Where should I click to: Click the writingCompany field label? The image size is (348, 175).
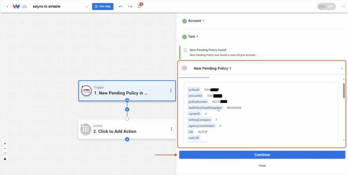pyautogui.click(x=200, y=120)
